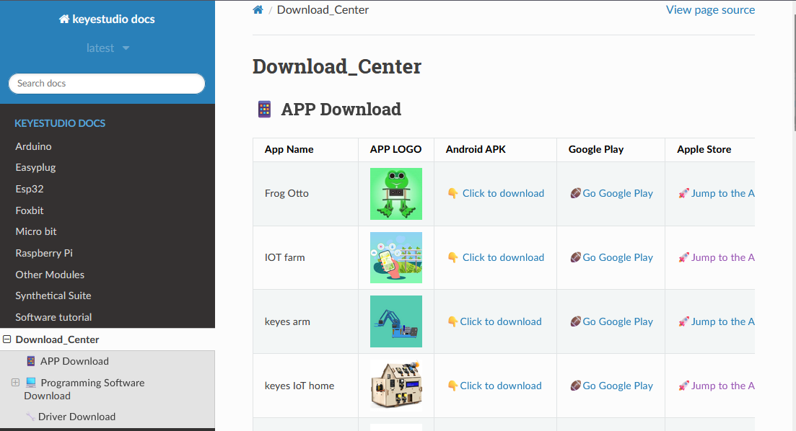Click the App Name column header

(289, 150)
